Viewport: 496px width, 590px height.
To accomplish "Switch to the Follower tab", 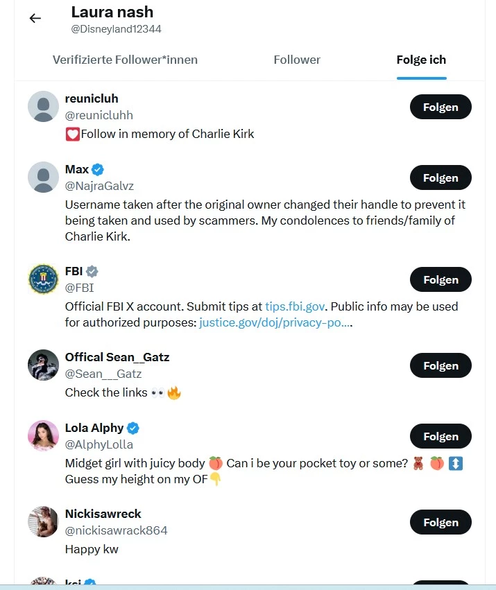I will coord(297,60).
